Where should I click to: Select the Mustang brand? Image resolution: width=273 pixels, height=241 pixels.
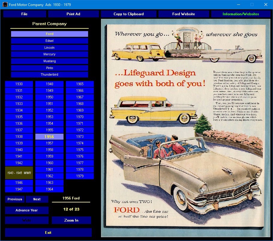[x=49, y=61]
